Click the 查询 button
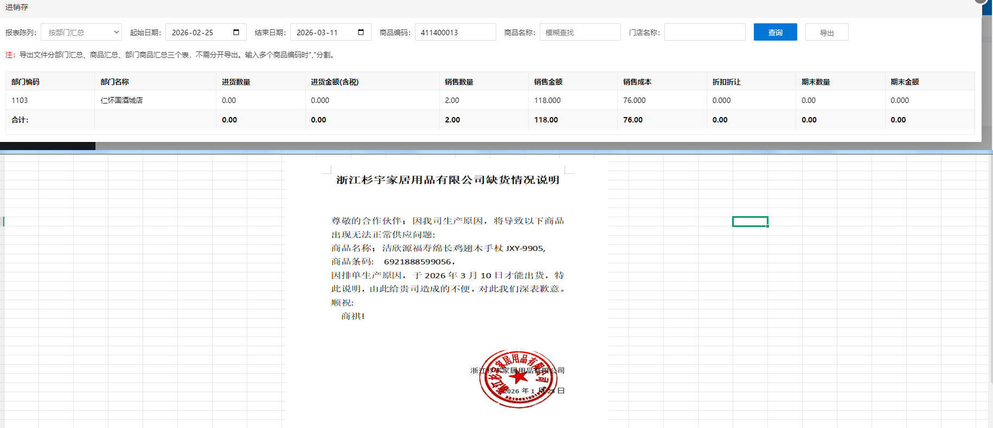Screen dimensions: 993x428 click(775, 33)
